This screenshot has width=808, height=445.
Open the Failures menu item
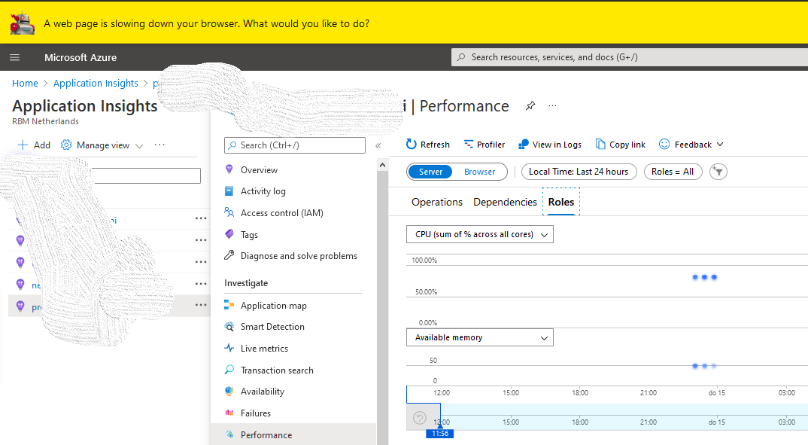(x=256, y=413)
